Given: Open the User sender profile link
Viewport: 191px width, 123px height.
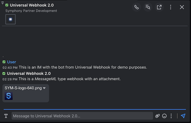Looking at the screenshot, I should point(11,62).
